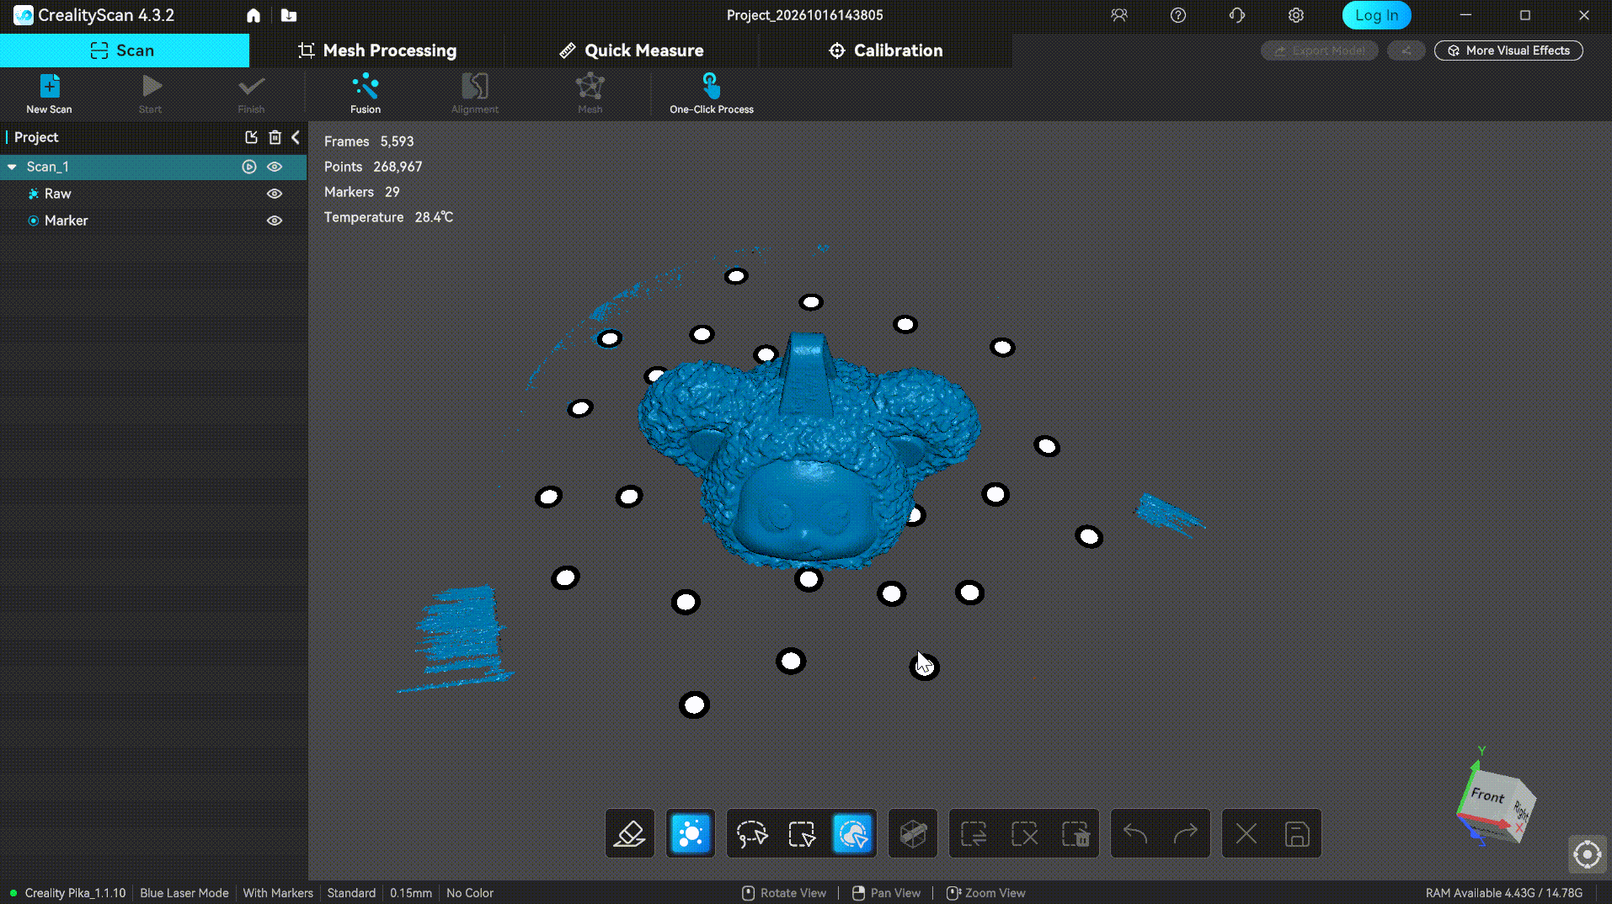Open the Calibration tab

[886, 51]
